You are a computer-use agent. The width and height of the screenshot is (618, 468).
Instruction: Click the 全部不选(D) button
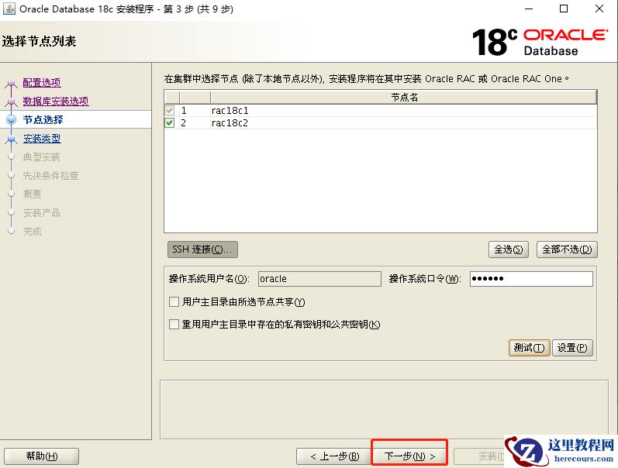point(567,249)
